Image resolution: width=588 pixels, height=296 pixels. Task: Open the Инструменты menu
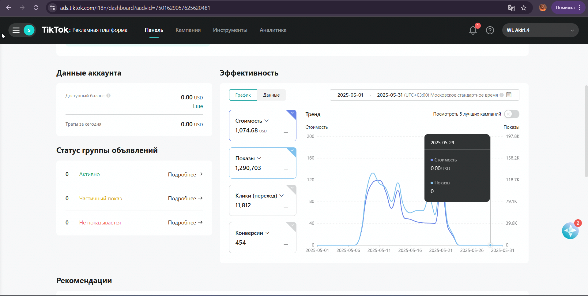point(230,30)
